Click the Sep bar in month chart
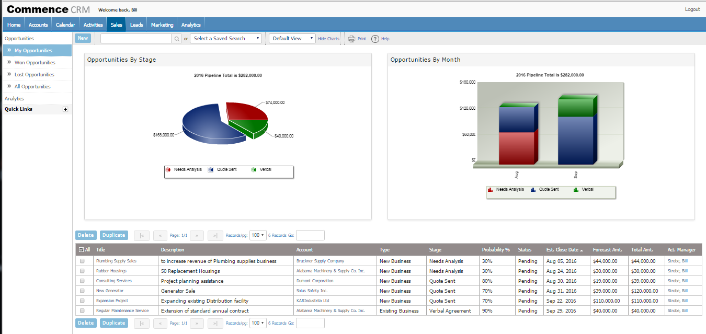Image resolution: width=706 pixels, height=334 pixels. tap(576, 131)
